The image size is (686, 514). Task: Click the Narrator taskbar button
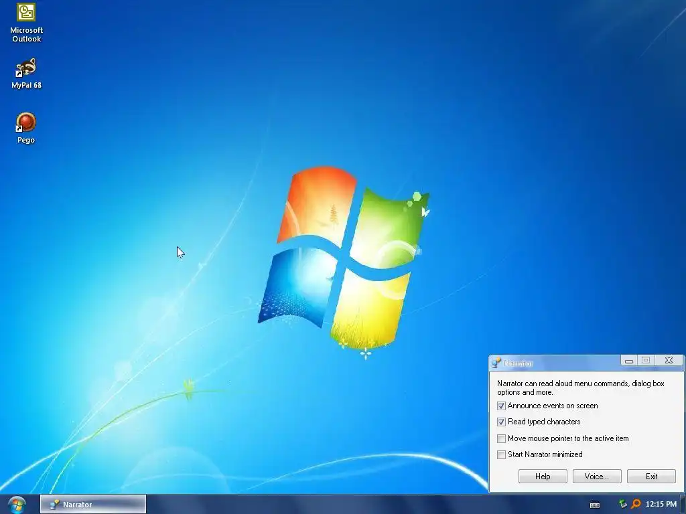point(93,505)
